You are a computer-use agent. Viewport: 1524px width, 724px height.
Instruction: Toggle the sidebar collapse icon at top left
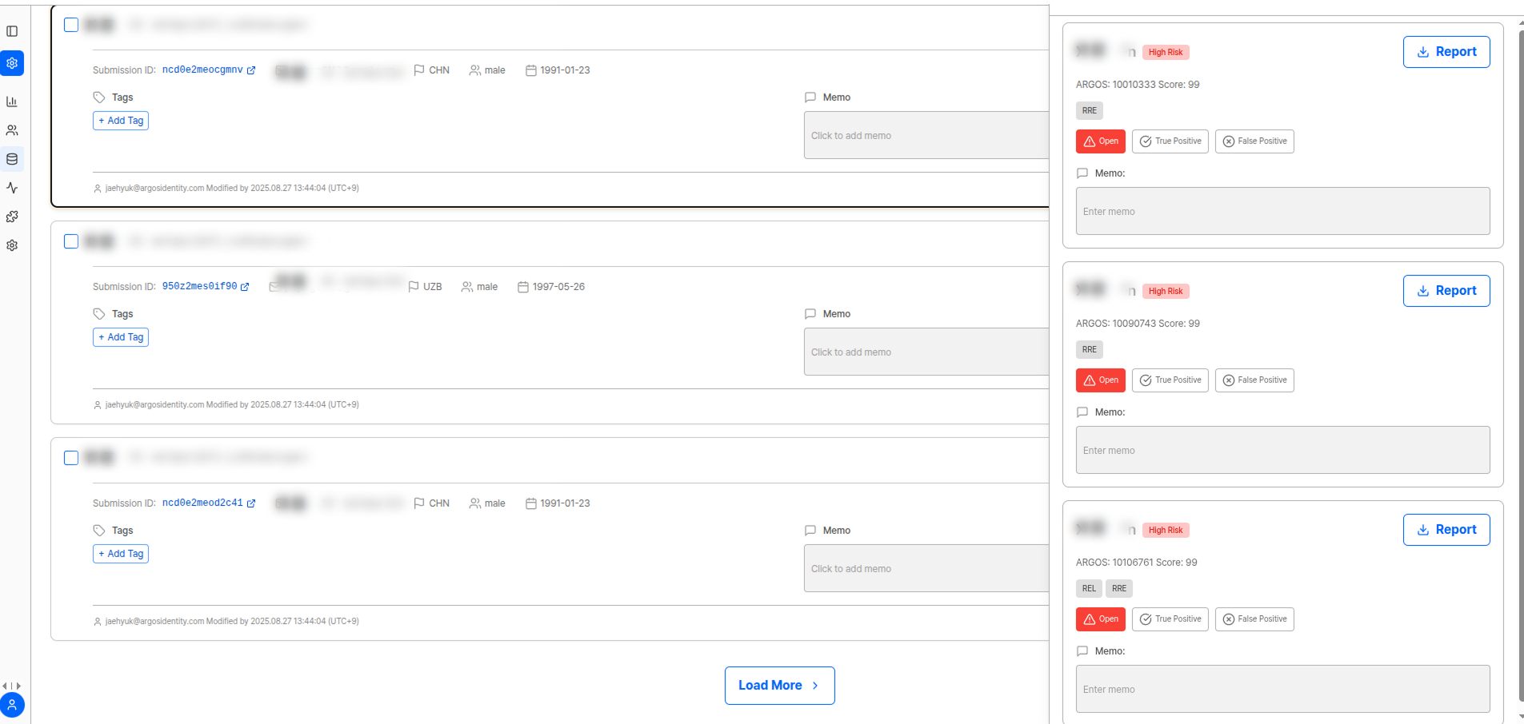12,31
